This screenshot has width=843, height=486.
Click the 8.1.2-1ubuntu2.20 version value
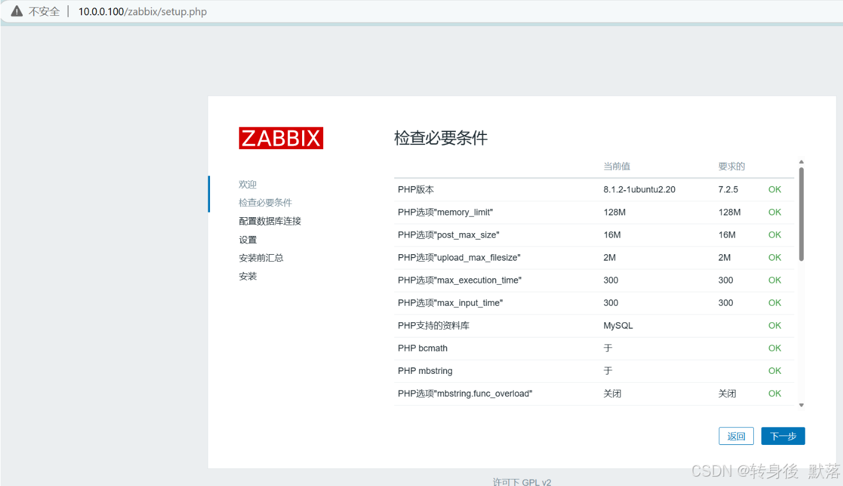pos(639,190)
